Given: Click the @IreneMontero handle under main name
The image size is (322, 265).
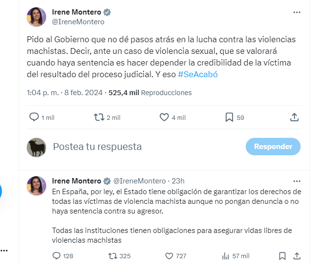Looking at the screenshot, I should point(78,22).
